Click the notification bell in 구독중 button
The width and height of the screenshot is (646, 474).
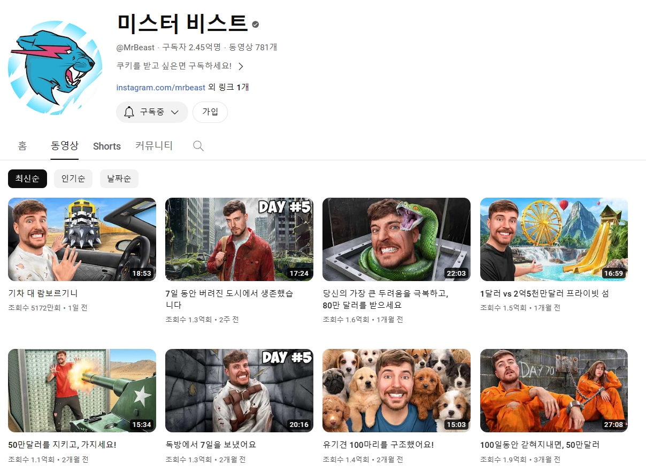click(129, 112)
